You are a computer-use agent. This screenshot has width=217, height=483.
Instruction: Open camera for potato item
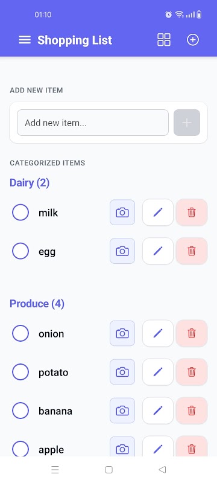click(x=122, y=372)
